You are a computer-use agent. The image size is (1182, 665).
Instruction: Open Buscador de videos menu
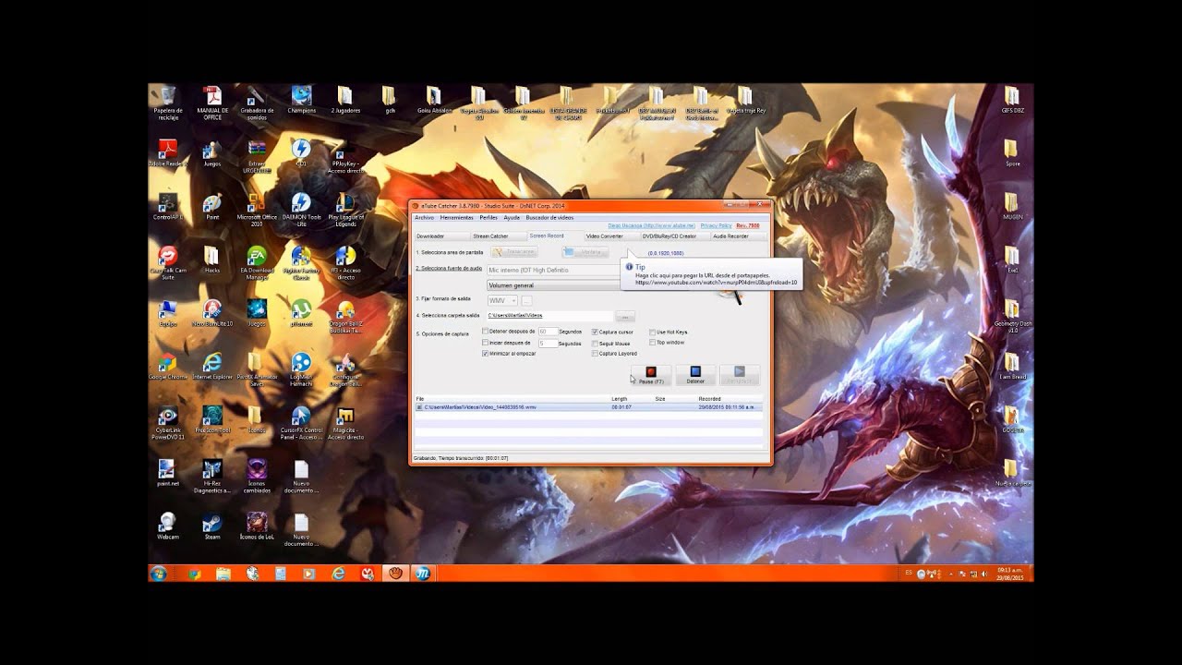point(549,217)
